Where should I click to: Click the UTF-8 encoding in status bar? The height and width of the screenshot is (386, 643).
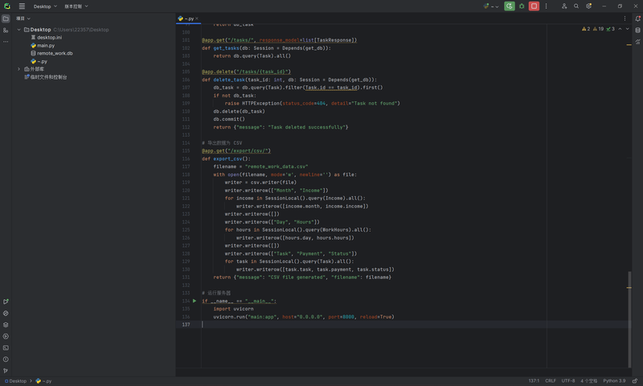tap(568, 381)
